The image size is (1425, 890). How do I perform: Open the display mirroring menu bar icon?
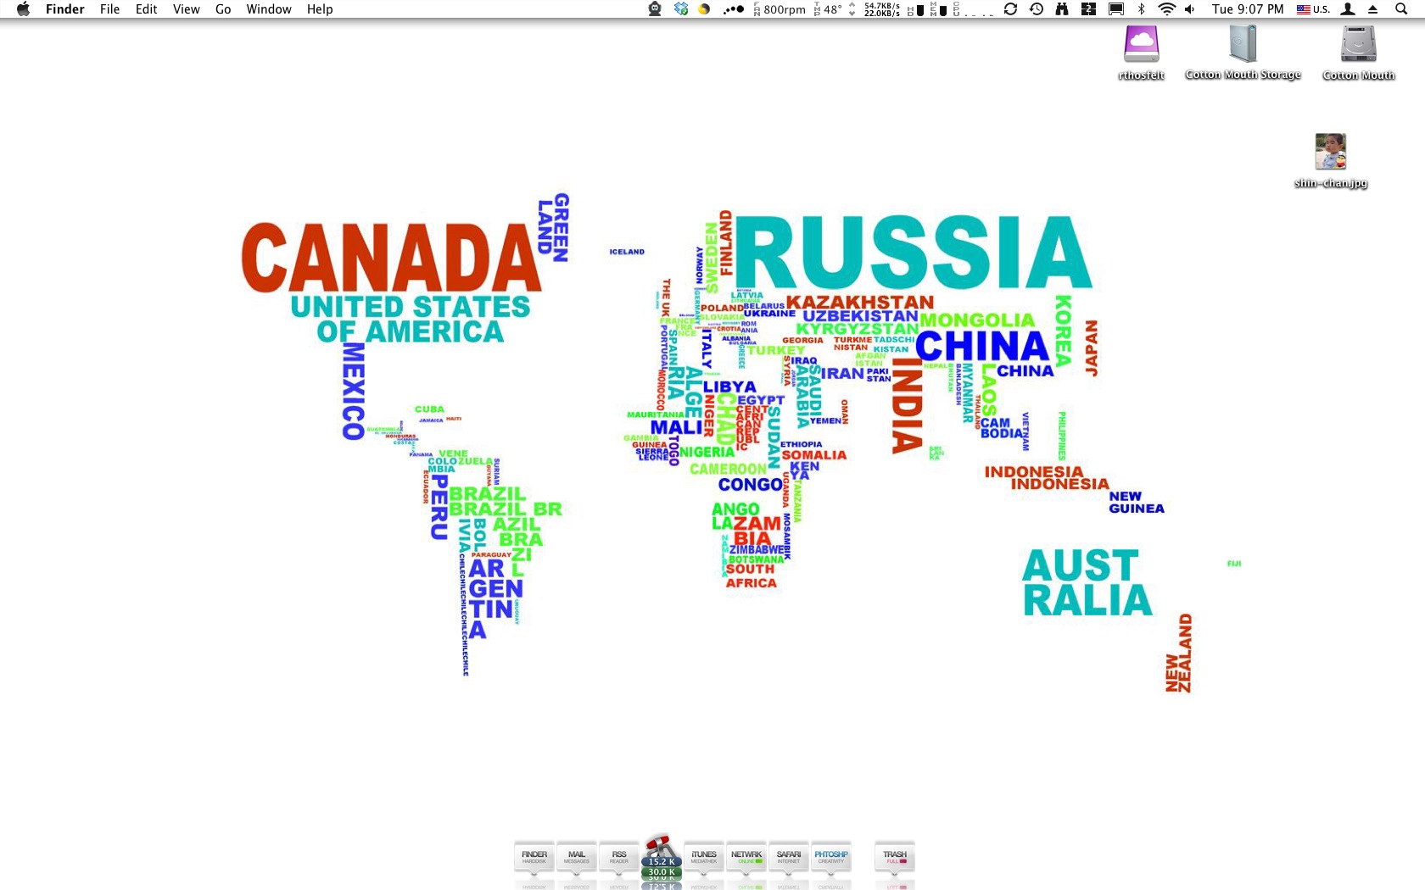click(1116, 9)
